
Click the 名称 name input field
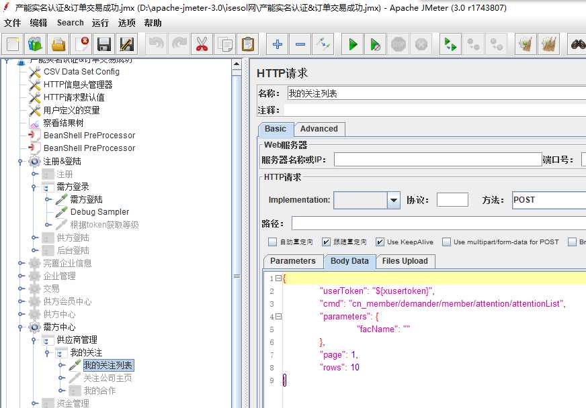[x=437, y=93]
